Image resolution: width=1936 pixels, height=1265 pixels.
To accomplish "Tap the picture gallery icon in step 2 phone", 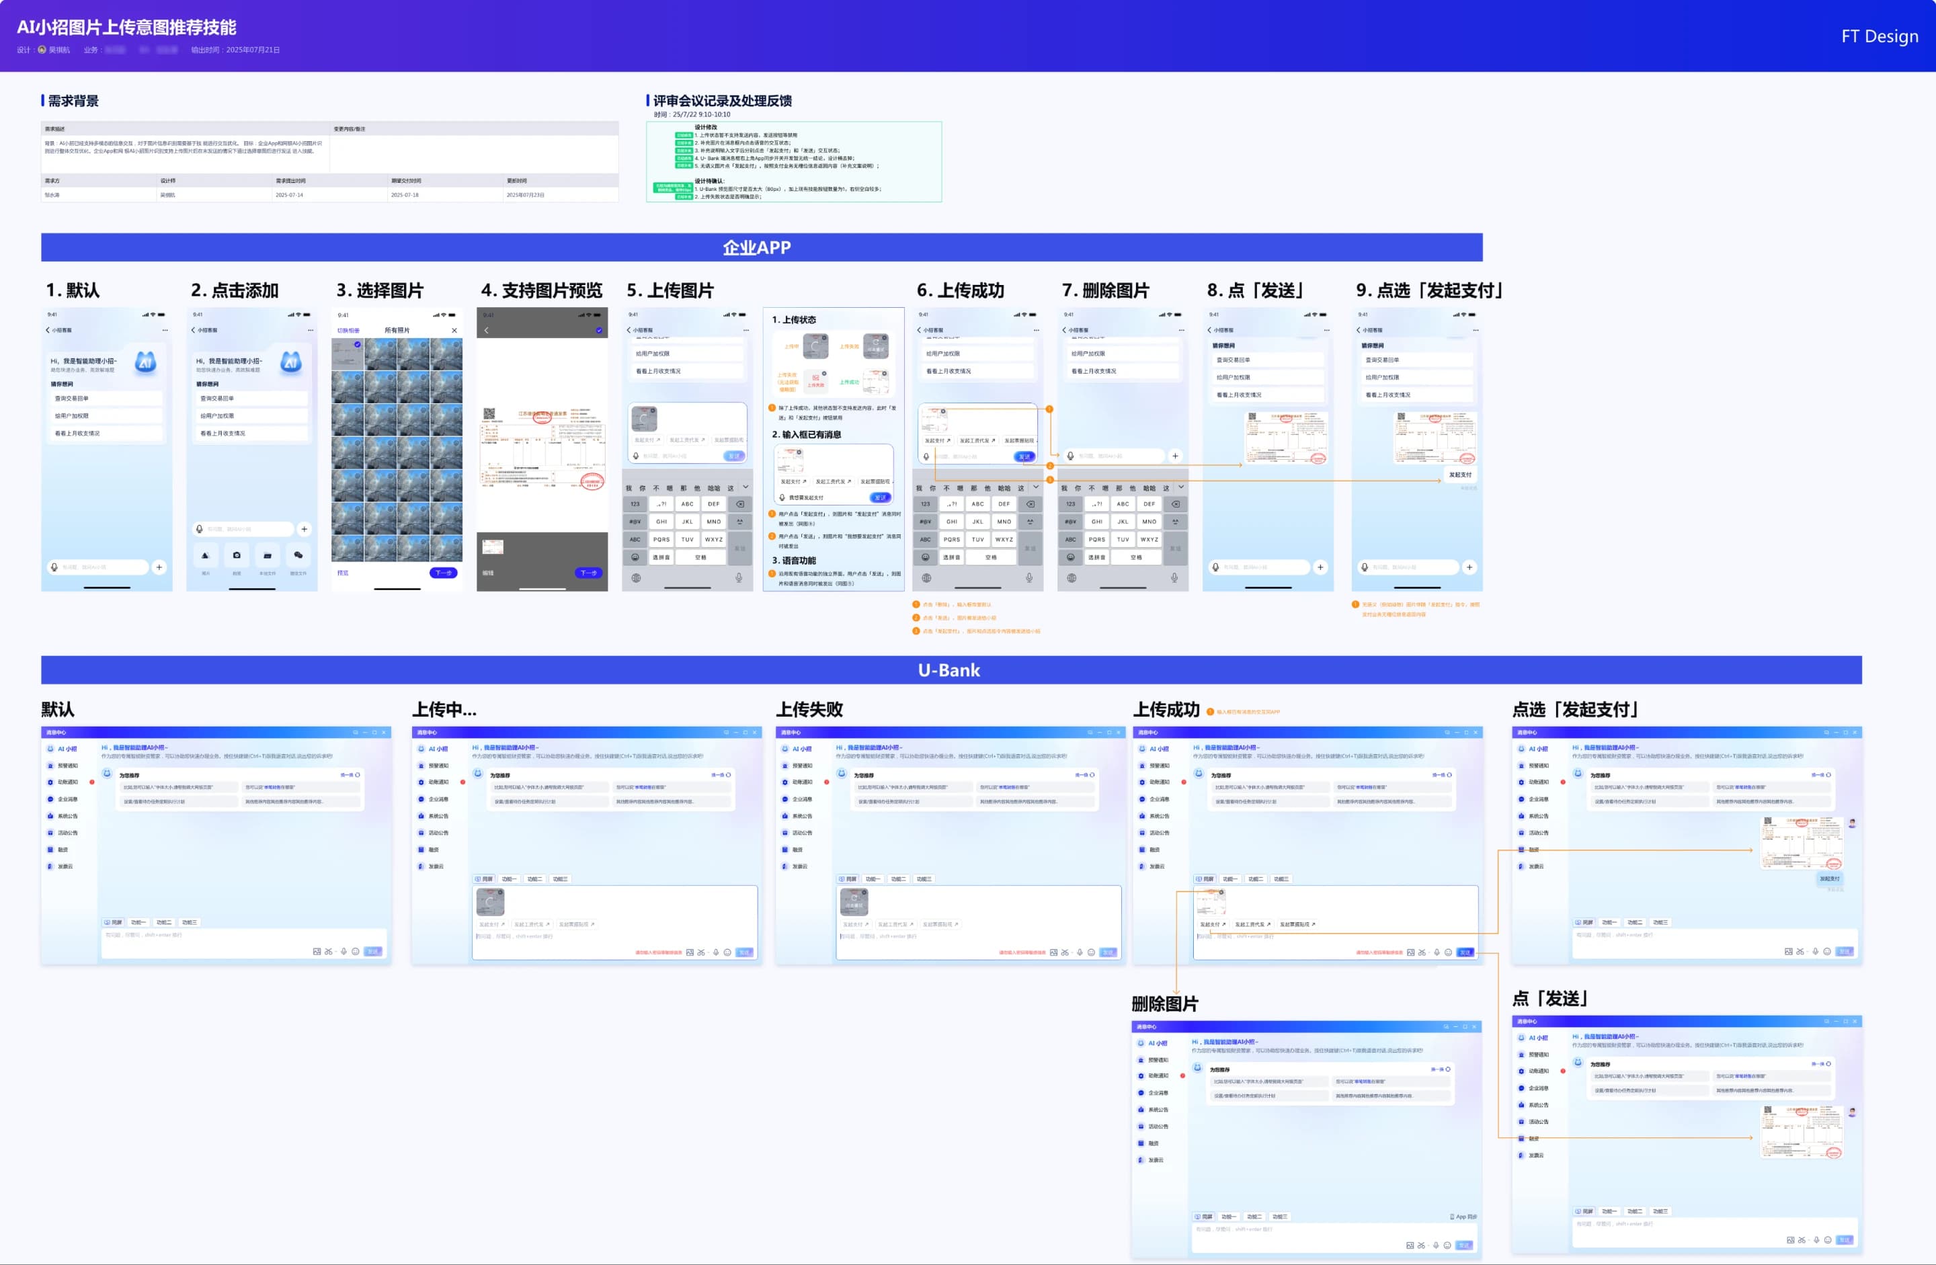I will pos(205,556).
